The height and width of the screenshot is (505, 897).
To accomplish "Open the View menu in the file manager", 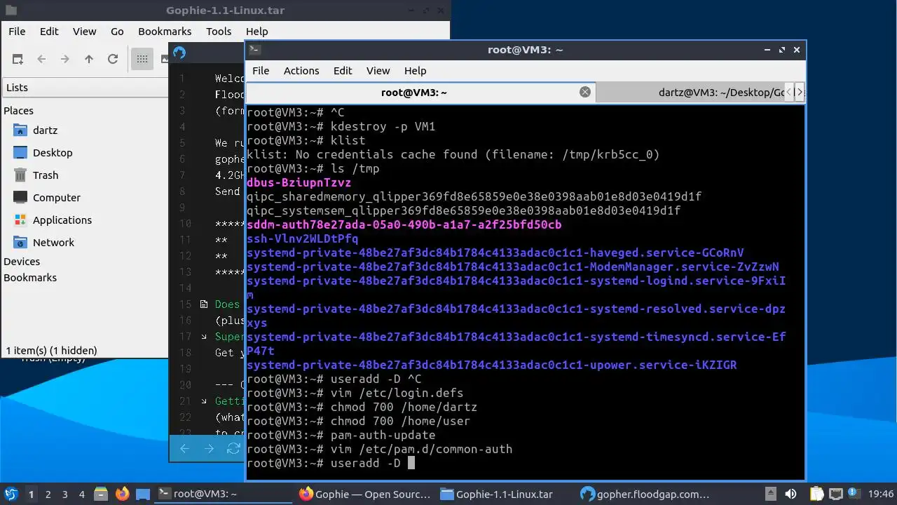I will [85, 31].
